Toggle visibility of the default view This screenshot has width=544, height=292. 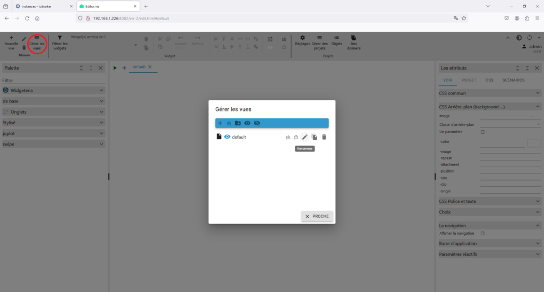[x=227, y=137]
